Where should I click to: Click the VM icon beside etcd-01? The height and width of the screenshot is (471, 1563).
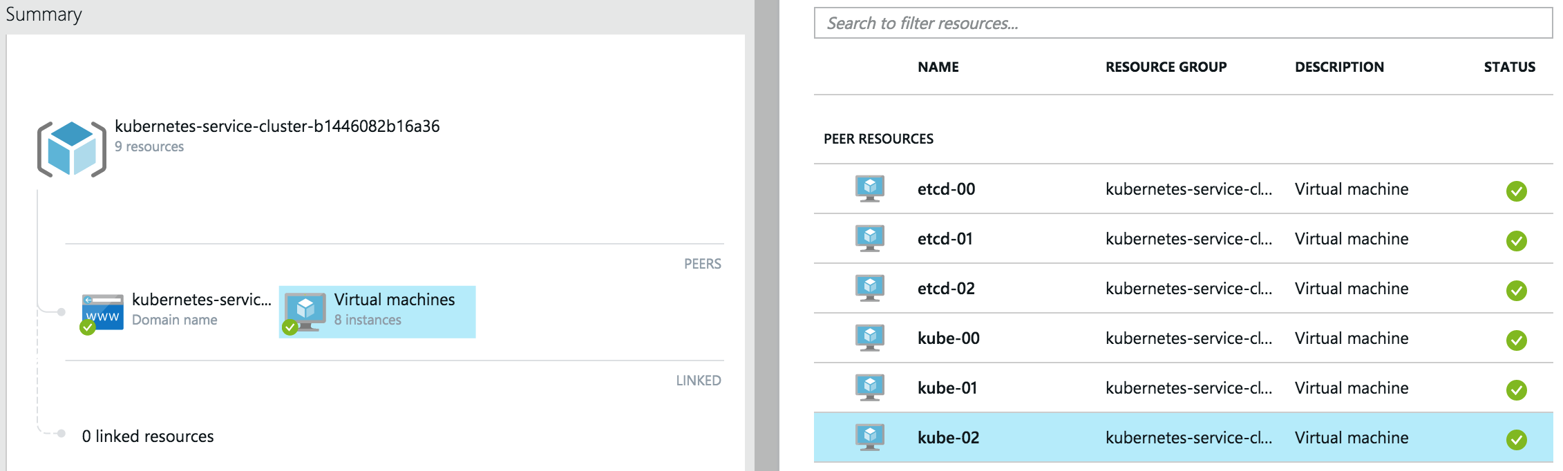870,238
